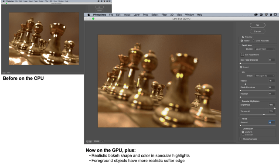Screen dimensions: 279x165
Task: Select the More Accurate radio option
Action: (x=253, y=41)
